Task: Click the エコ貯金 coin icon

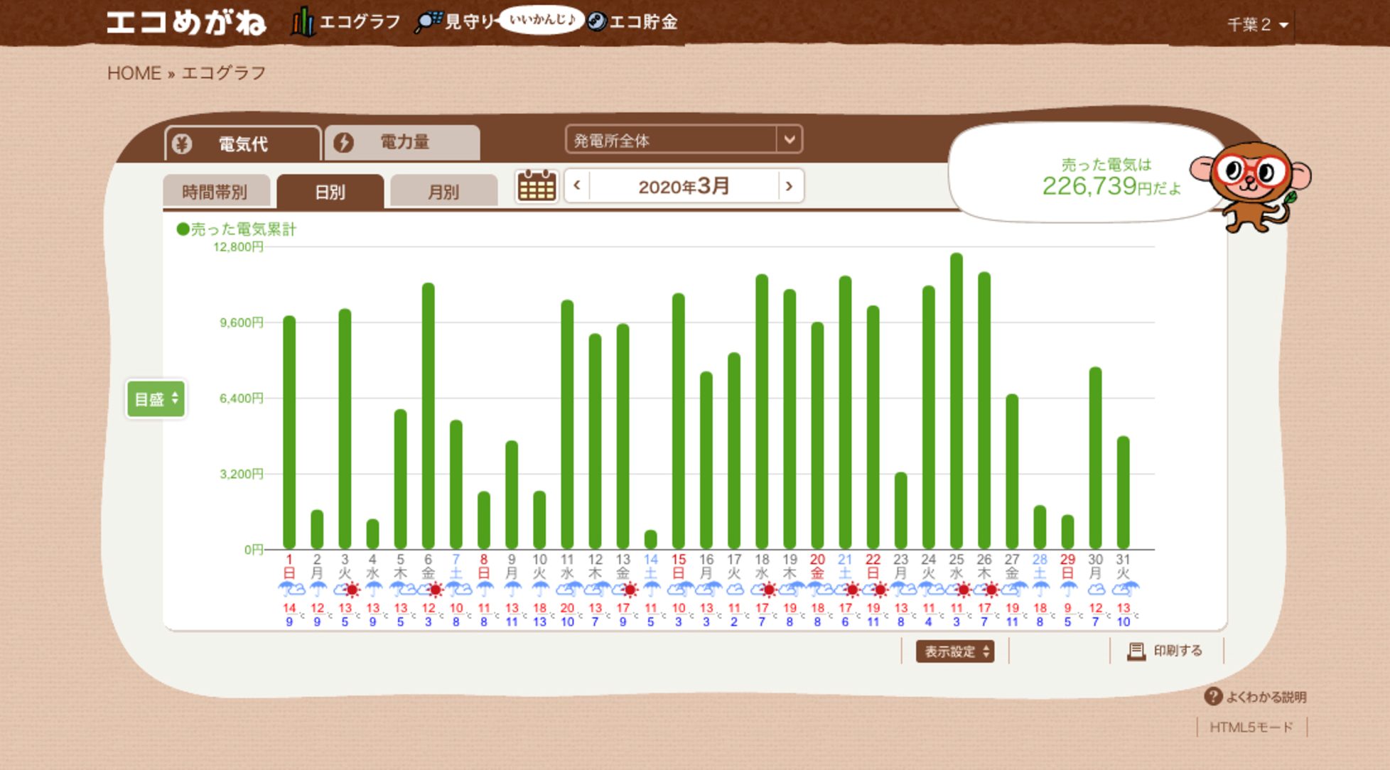Action: pos(597,22)
